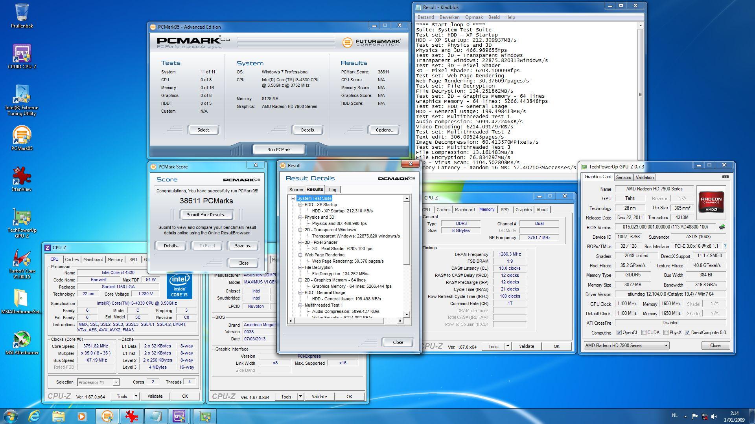The image size is (755, 424).
Task: Click the Result Details tree vertical scrollbar thumb
Action: point(407,234)
